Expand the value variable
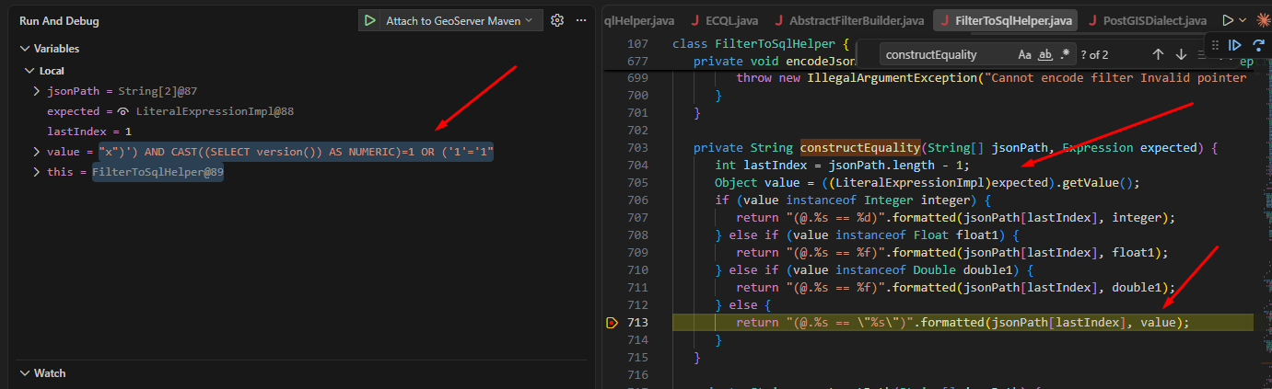Image resolution: width=1272 pixels, height=389 pixels. (x=37, y=151)
